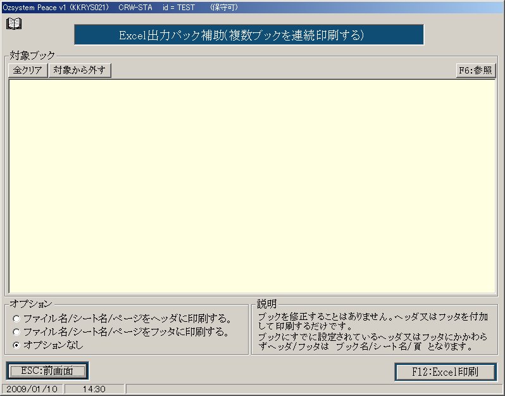The width and height of the screenshot is (505, 396).
Task: Click the 全クリア button
Action: [28, 70]
